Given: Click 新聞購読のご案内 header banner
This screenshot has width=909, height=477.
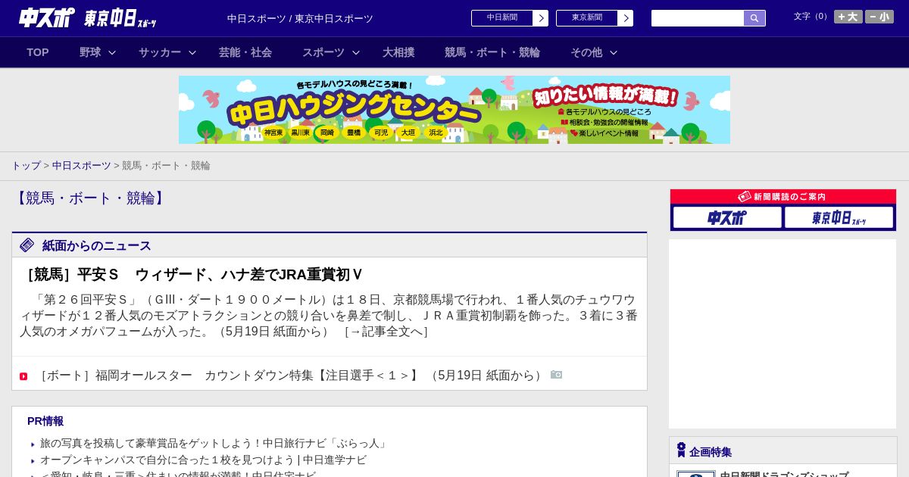Looking at the screenshot, I should [x=783, y=197].
